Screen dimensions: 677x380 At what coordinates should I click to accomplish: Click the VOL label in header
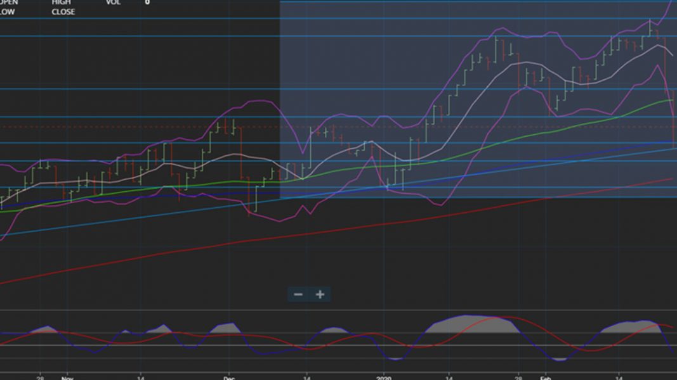(x=112, y=3)
